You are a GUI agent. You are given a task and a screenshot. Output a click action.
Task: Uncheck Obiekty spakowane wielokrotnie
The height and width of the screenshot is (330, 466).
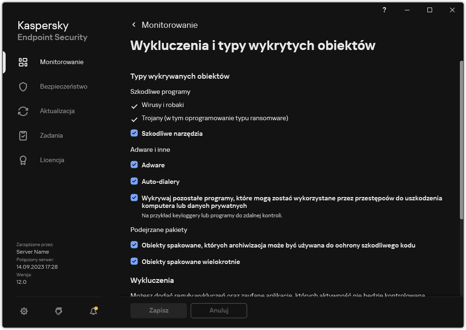click(134, 262)
